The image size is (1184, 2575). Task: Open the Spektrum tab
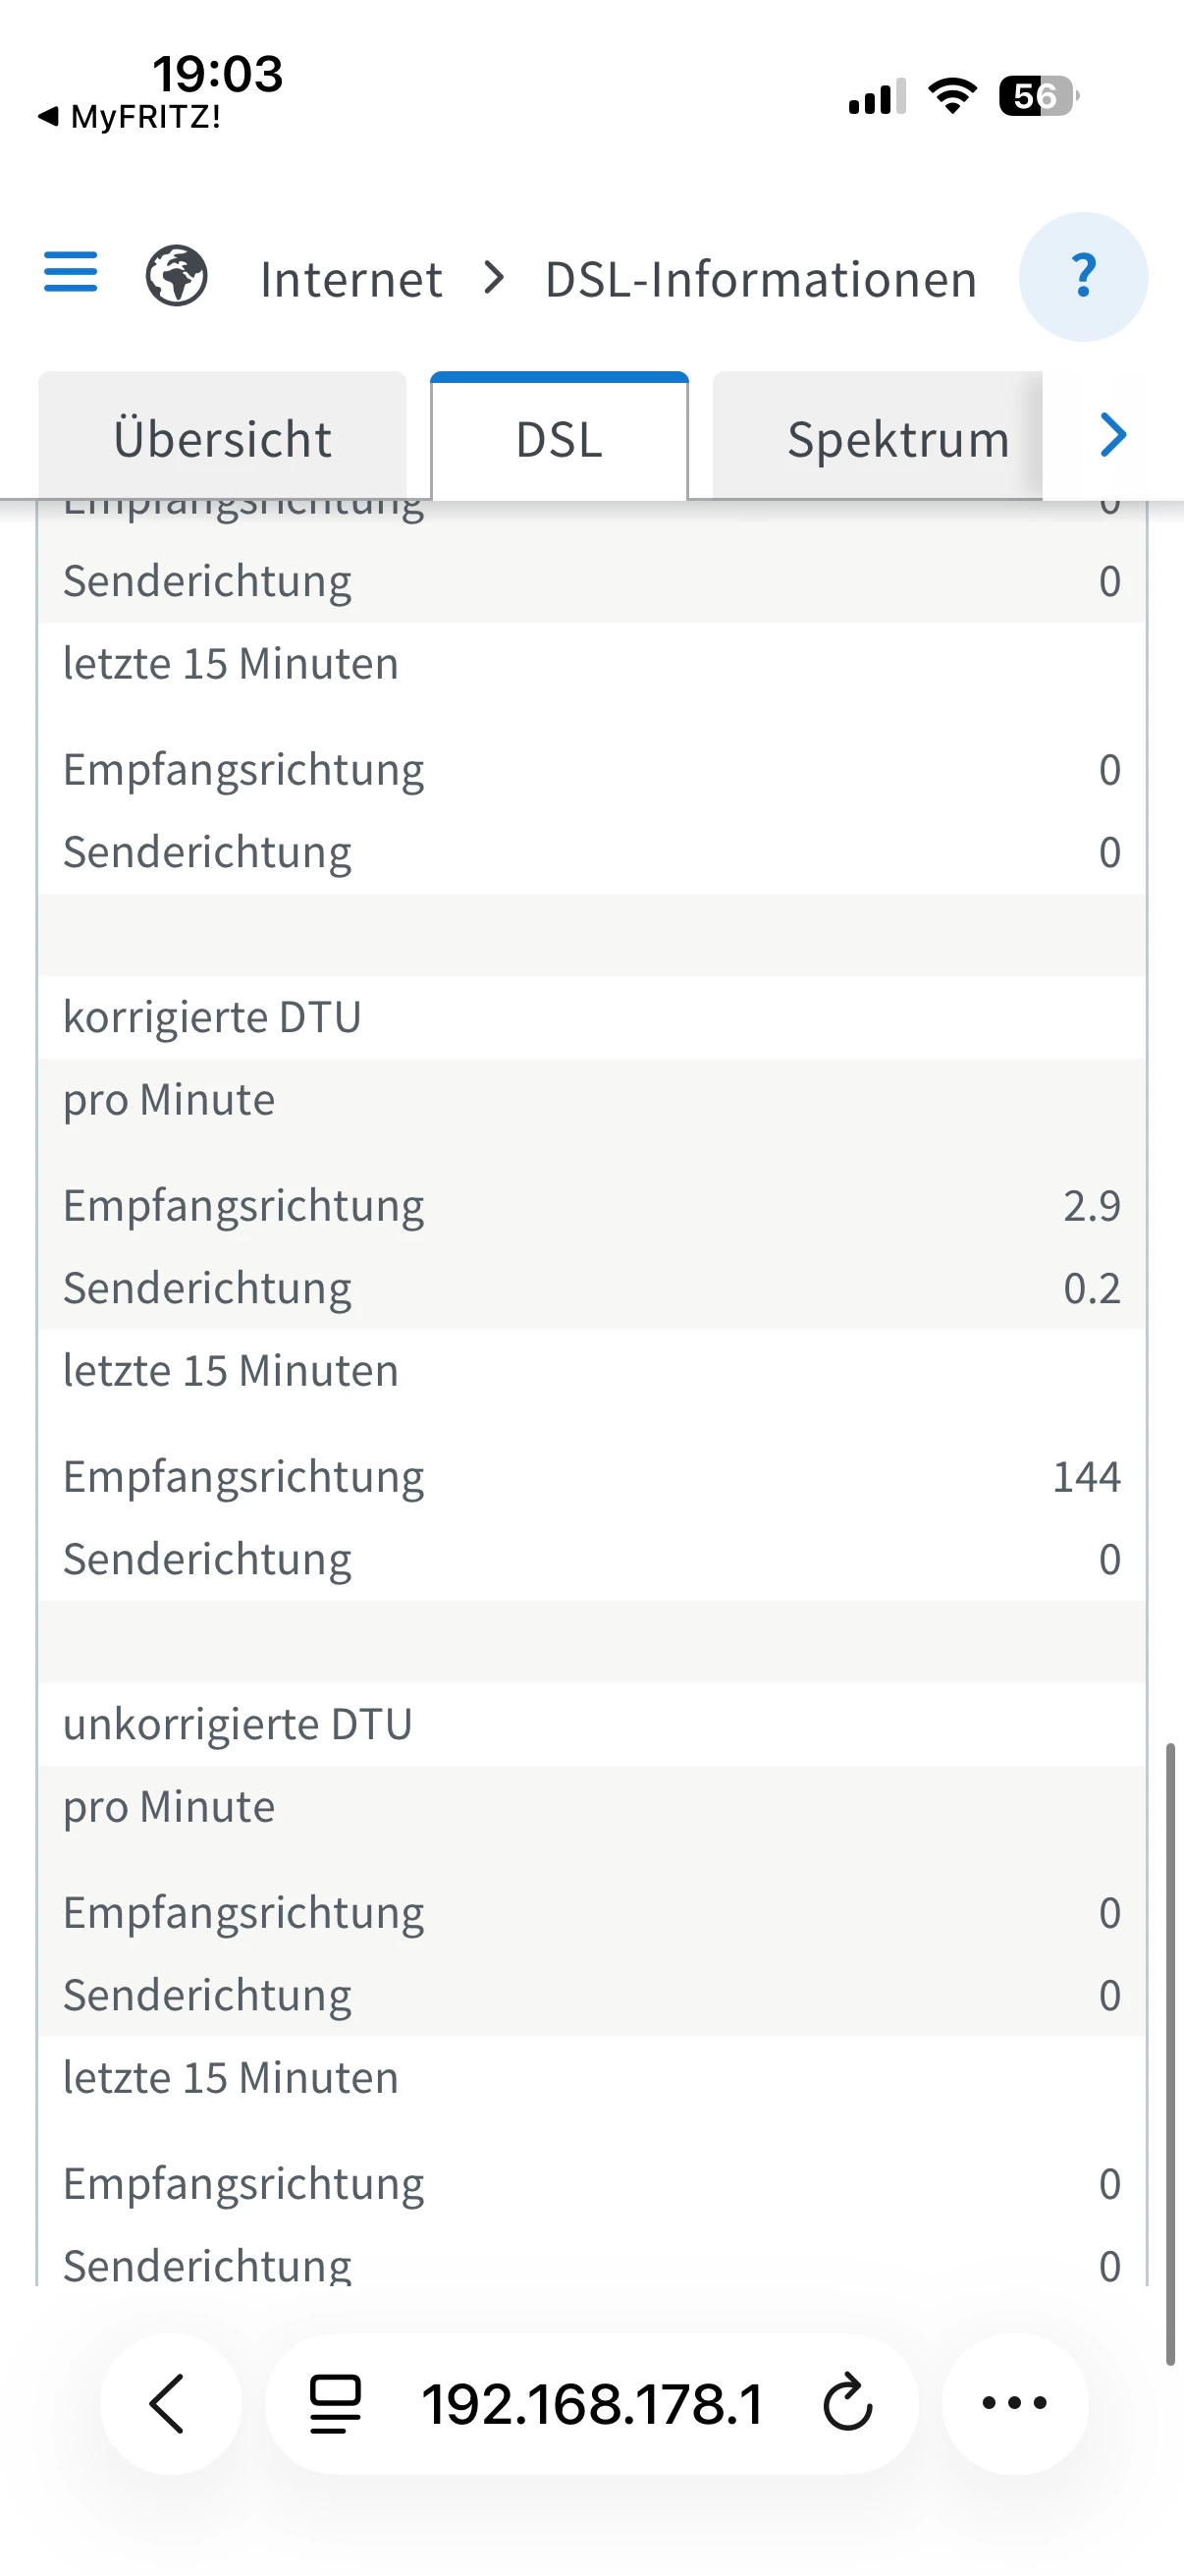(x=897, y=439)
